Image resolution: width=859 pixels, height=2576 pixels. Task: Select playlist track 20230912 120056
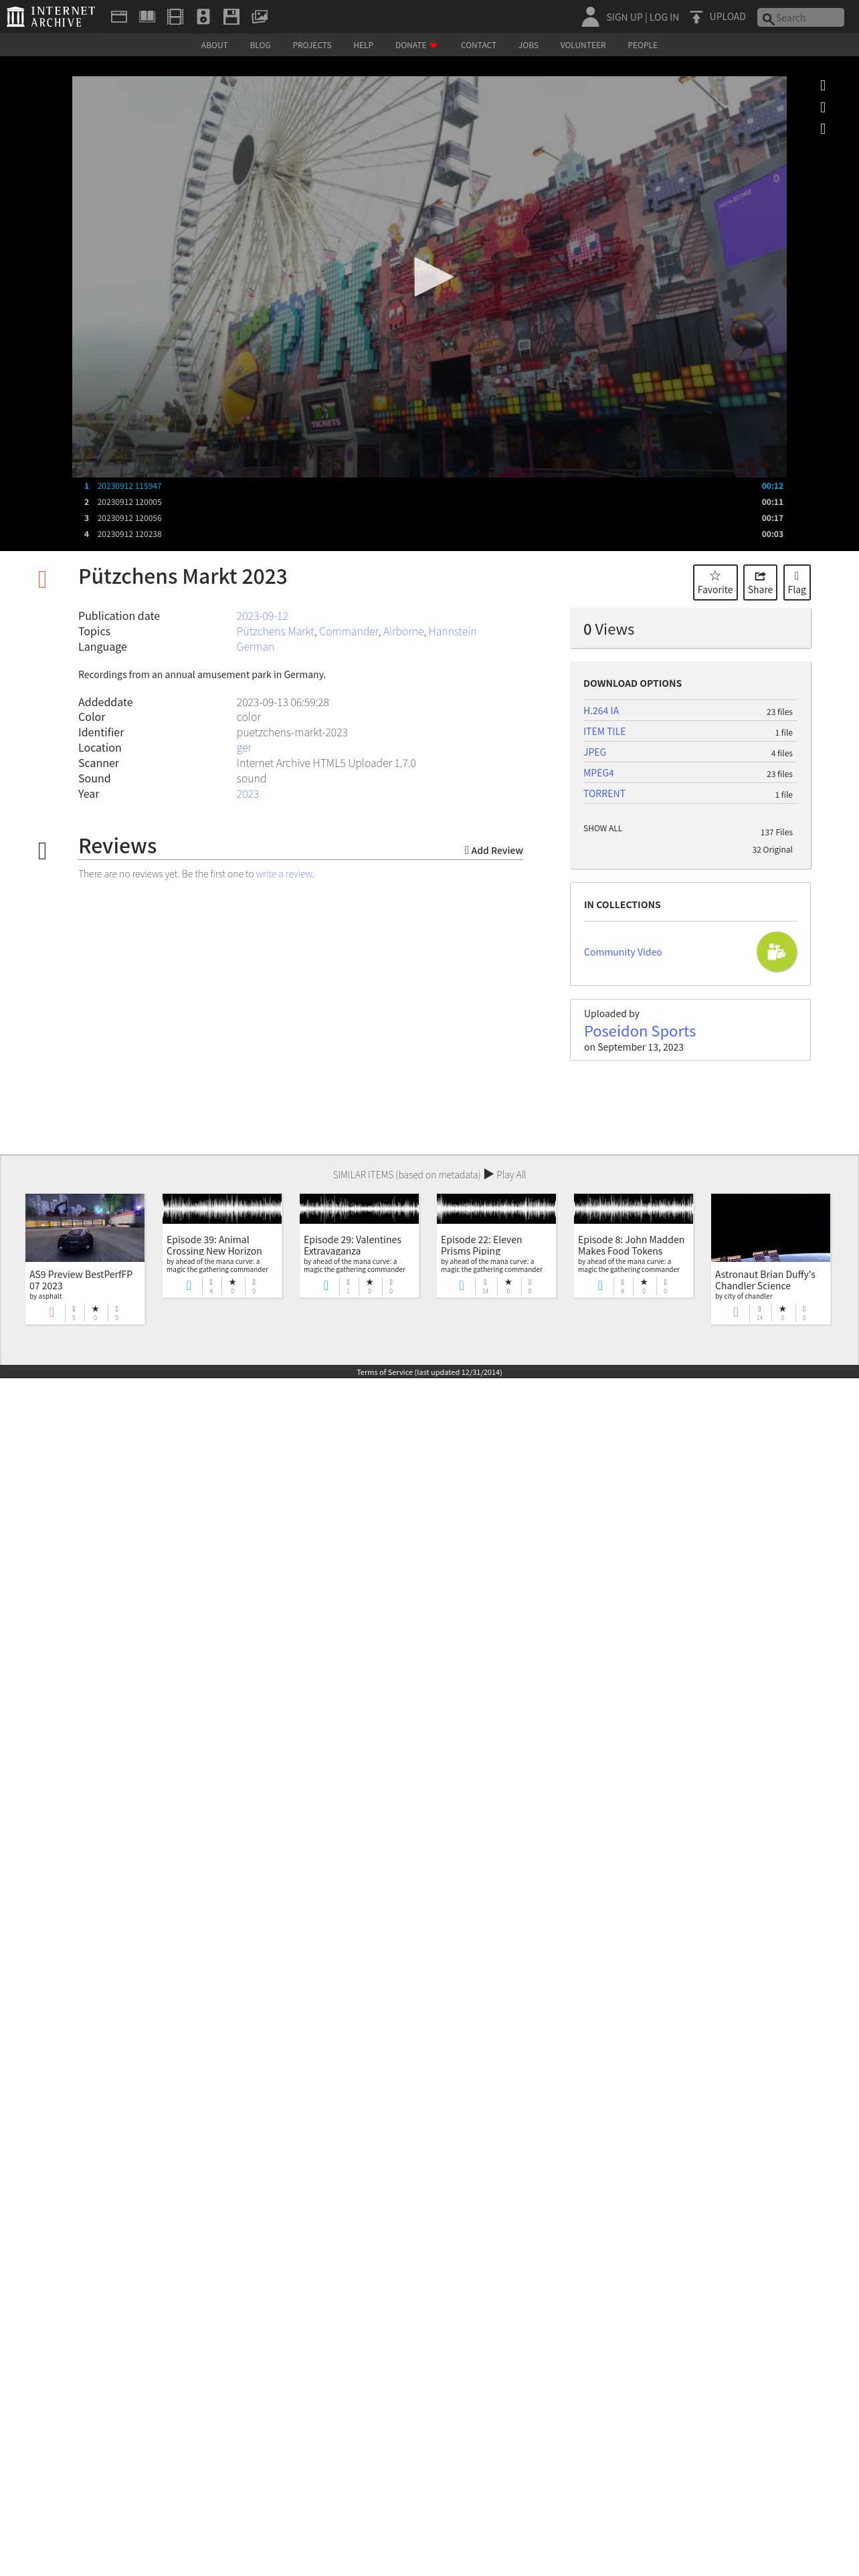[429, 518]
